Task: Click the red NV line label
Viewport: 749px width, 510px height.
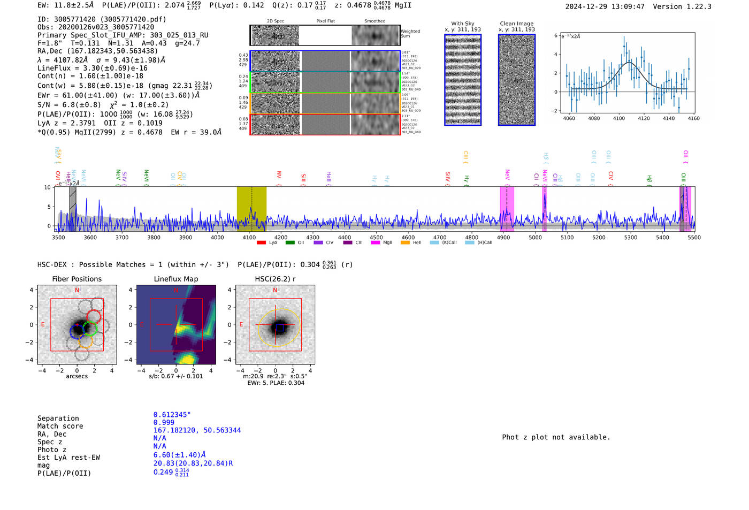Action: coord(279,175)
